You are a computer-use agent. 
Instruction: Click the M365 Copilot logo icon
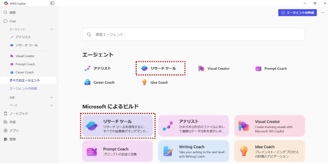(x=6, y=3)
